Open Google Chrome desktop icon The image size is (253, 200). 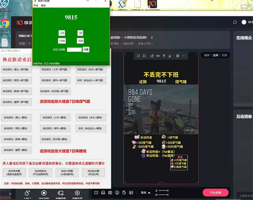tap(5, 26)
